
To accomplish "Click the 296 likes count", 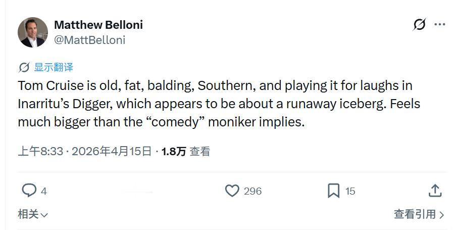I will (x=252, y=191).
